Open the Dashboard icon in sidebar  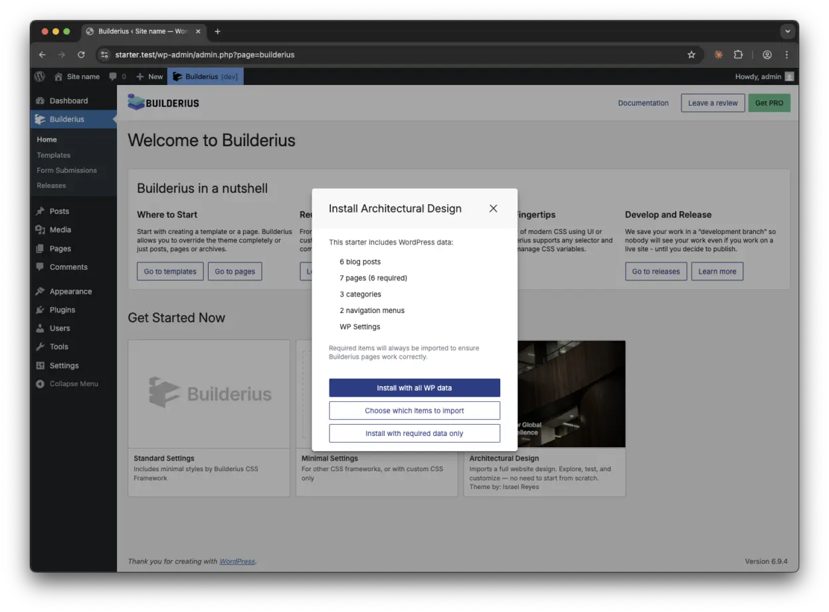[x=41, y=101]
